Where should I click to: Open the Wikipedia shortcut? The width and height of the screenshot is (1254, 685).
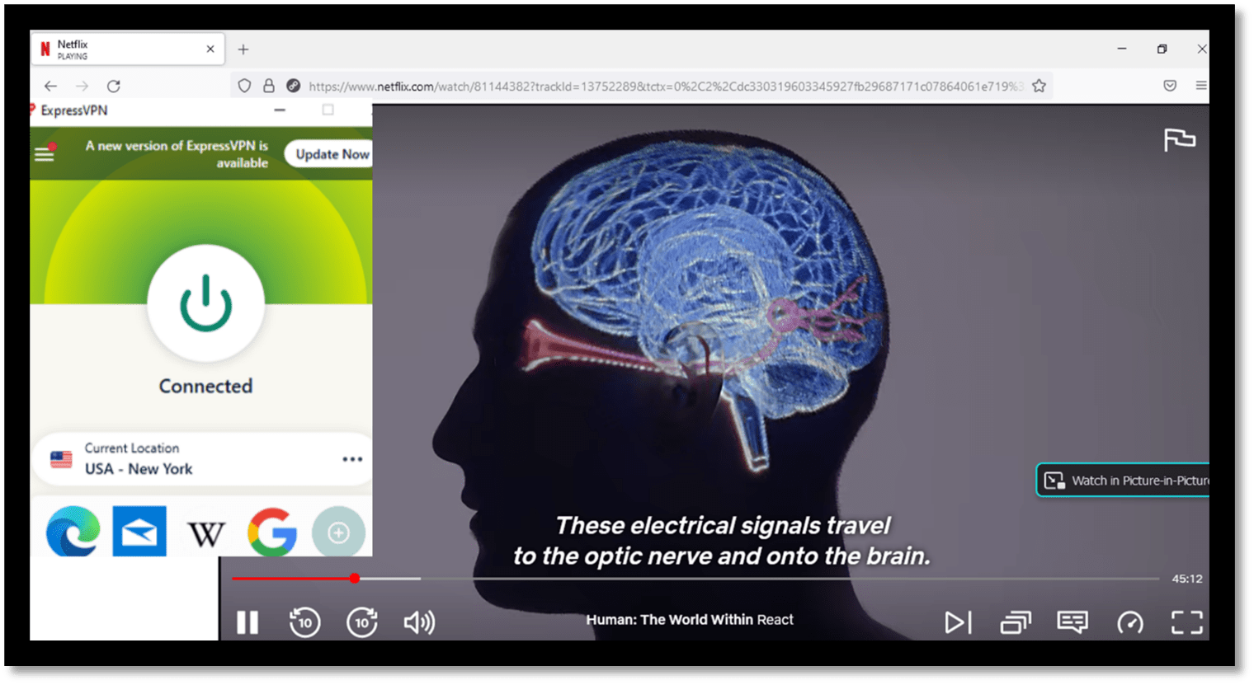point(205,533)
